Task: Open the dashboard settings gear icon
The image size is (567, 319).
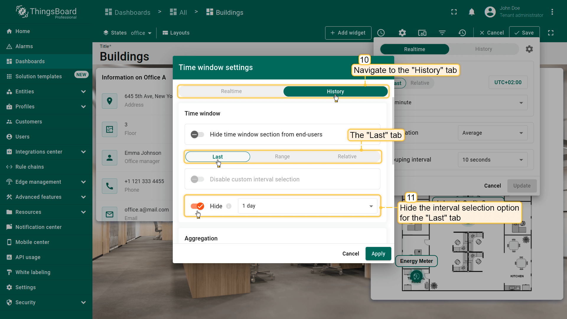Action: pyautogui.click(x=402, y=33)
